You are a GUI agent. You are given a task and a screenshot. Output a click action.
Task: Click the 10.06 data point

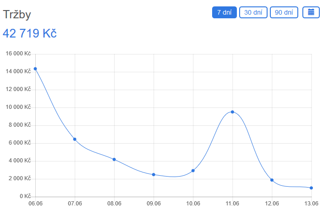[x=193, y=171]
